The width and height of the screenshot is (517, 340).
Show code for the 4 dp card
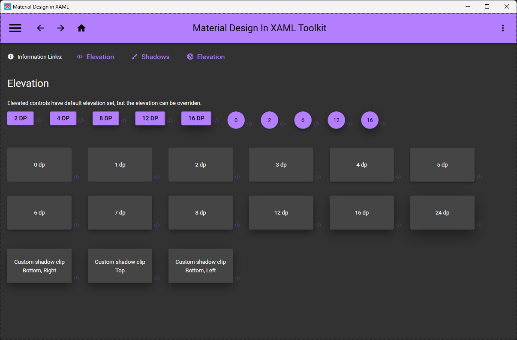(x=399, y=177)
